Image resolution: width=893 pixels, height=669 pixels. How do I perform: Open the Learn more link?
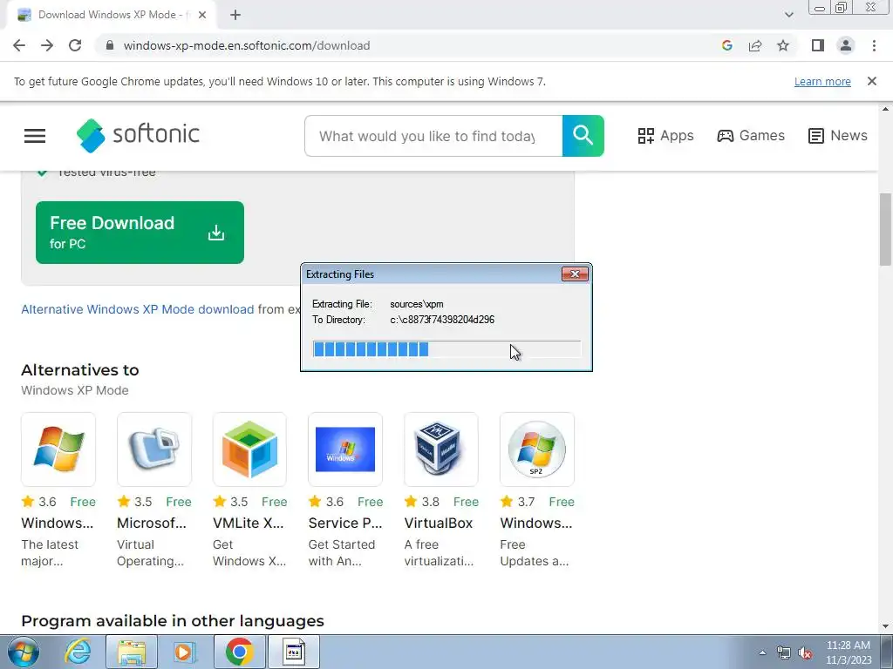tap(822, 81)
